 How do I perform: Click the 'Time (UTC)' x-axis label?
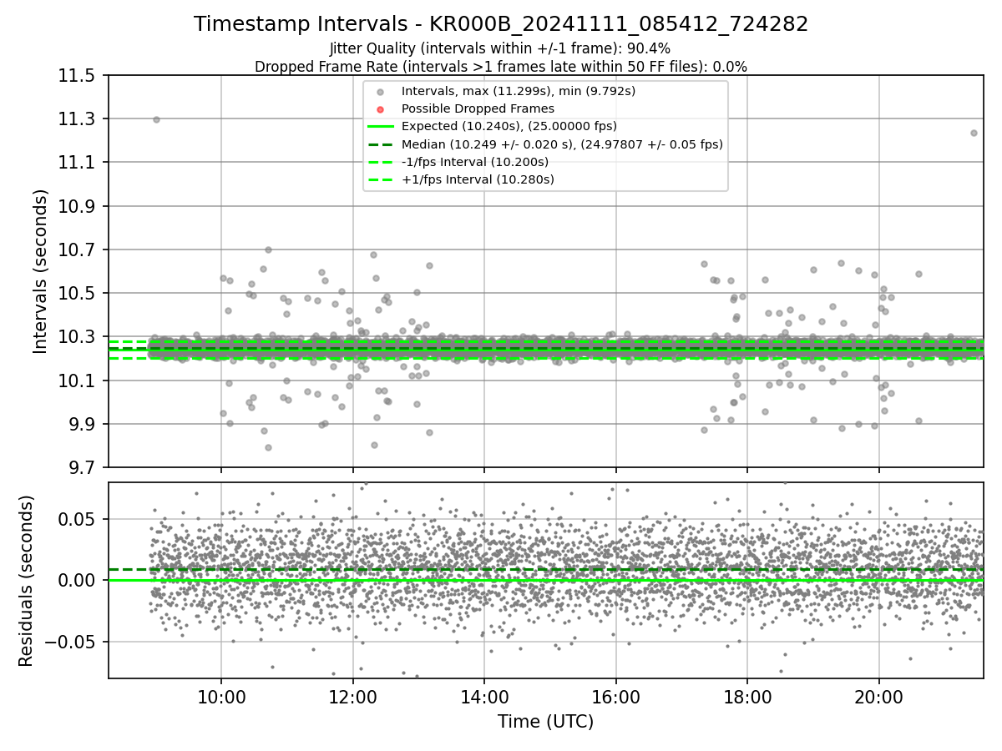[545, 722]
